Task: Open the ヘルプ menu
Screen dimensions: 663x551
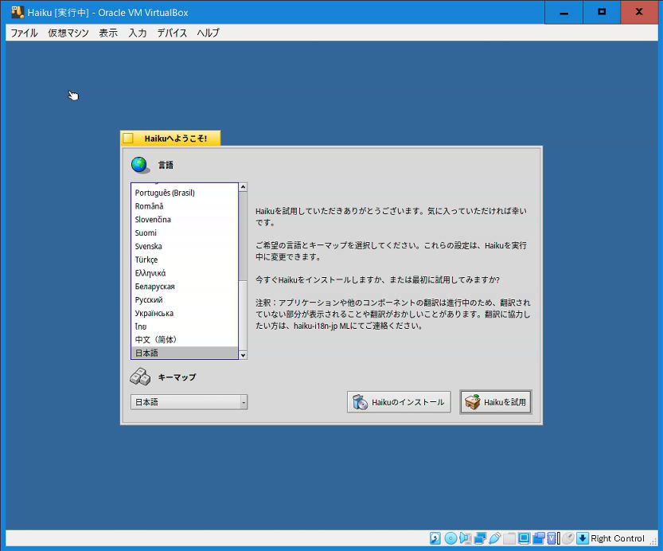Action: coord(208,33)
